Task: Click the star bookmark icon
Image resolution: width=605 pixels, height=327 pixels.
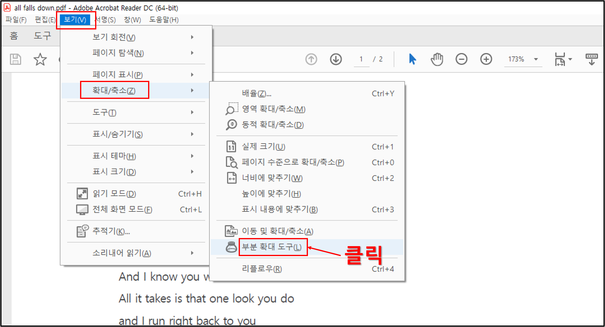Action: (40, 59)
